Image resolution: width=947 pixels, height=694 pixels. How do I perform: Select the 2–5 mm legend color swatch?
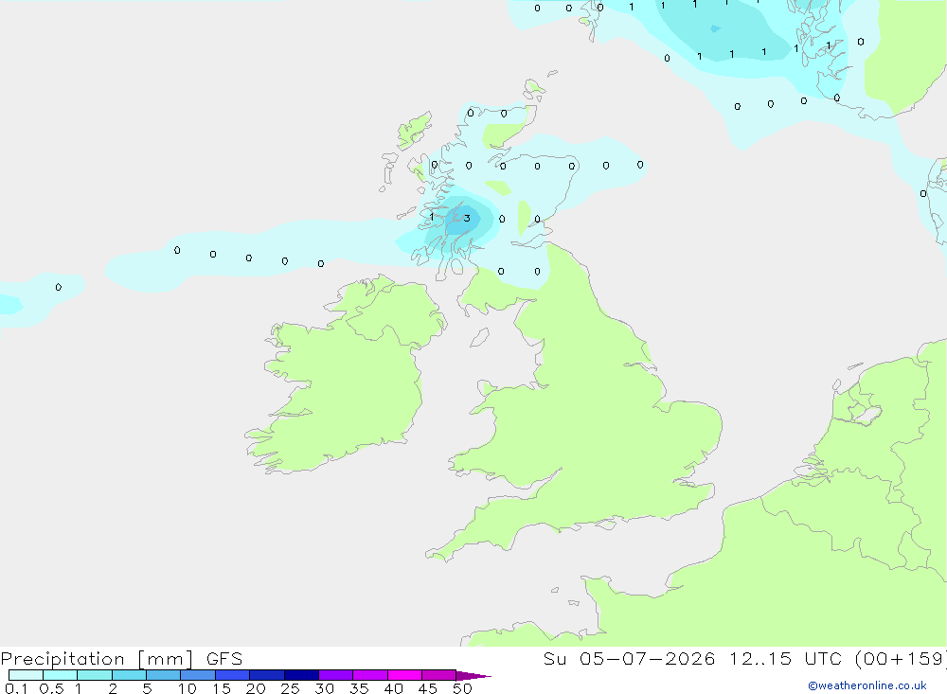click(129, 675)
